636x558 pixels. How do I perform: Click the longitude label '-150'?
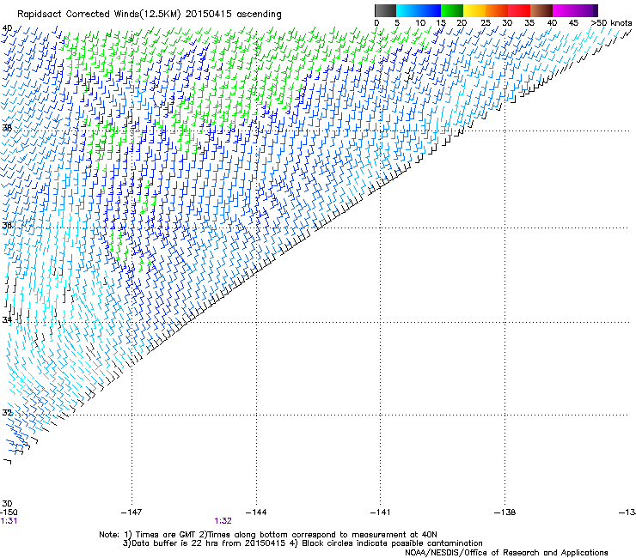tap(9, 513)
